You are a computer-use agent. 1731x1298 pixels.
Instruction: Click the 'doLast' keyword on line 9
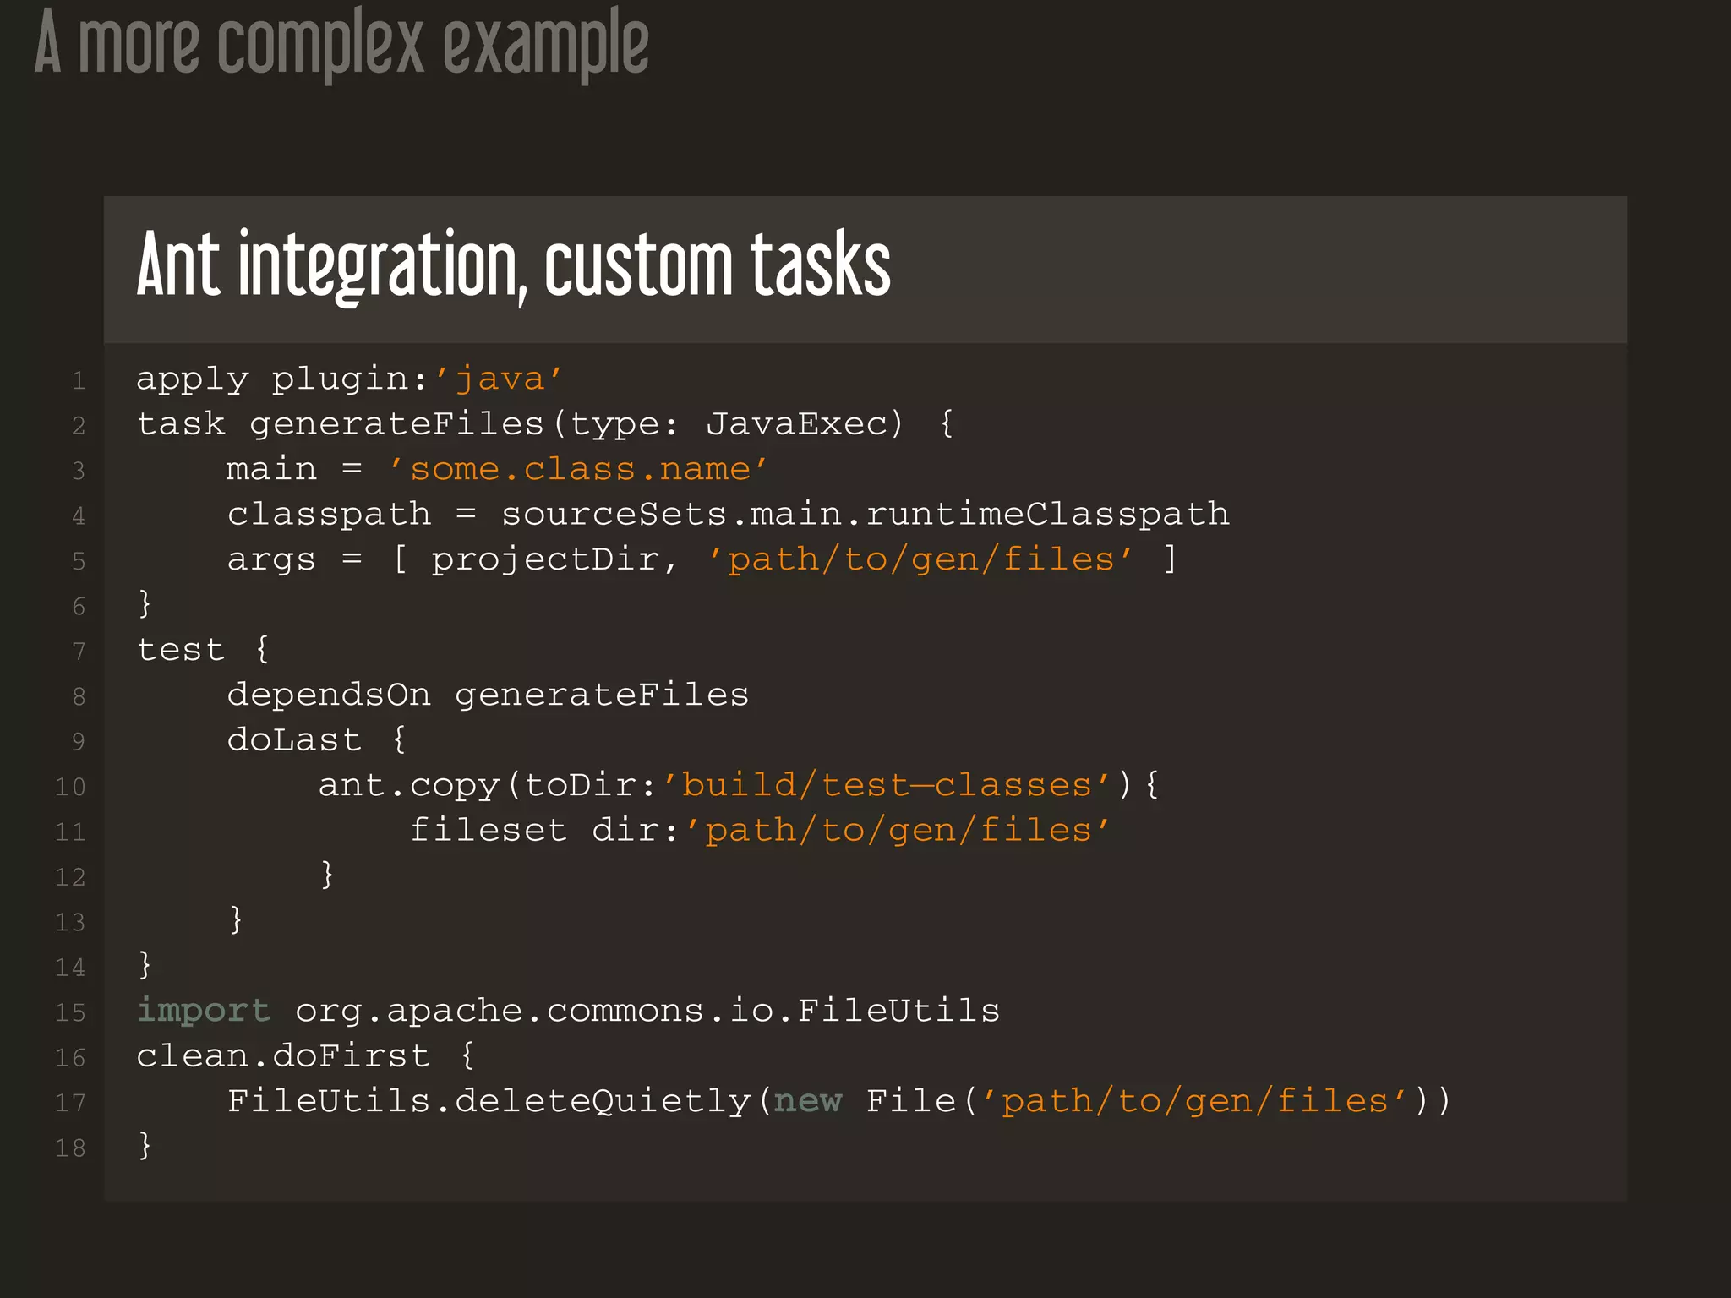294,740
